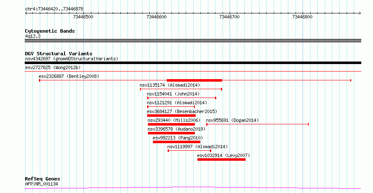Click the red nsv3396578 variant bar

click(171, 133)
